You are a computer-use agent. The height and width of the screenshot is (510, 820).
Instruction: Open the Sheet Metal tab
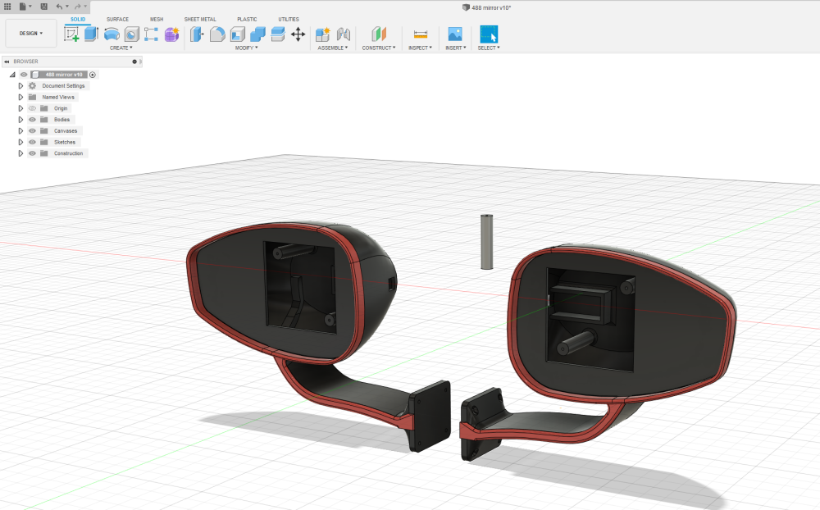click(x=200, y=19)
